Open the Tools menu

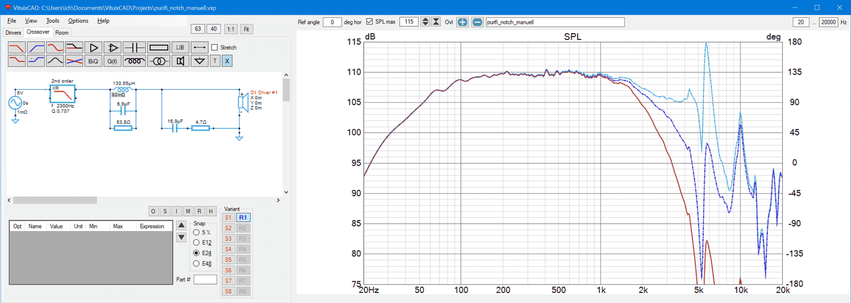[52, 21]
